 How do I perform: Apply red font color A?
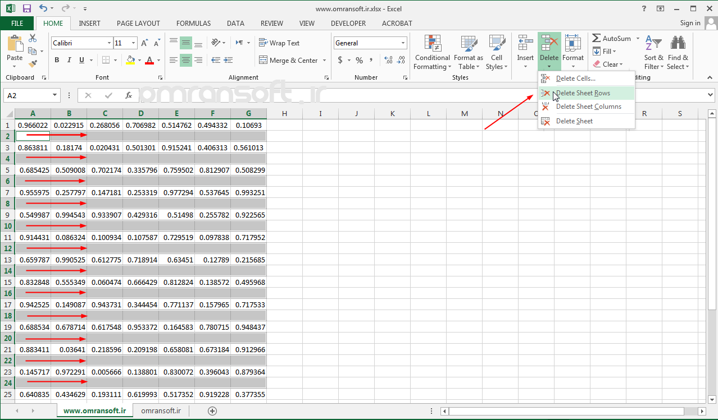149,60
